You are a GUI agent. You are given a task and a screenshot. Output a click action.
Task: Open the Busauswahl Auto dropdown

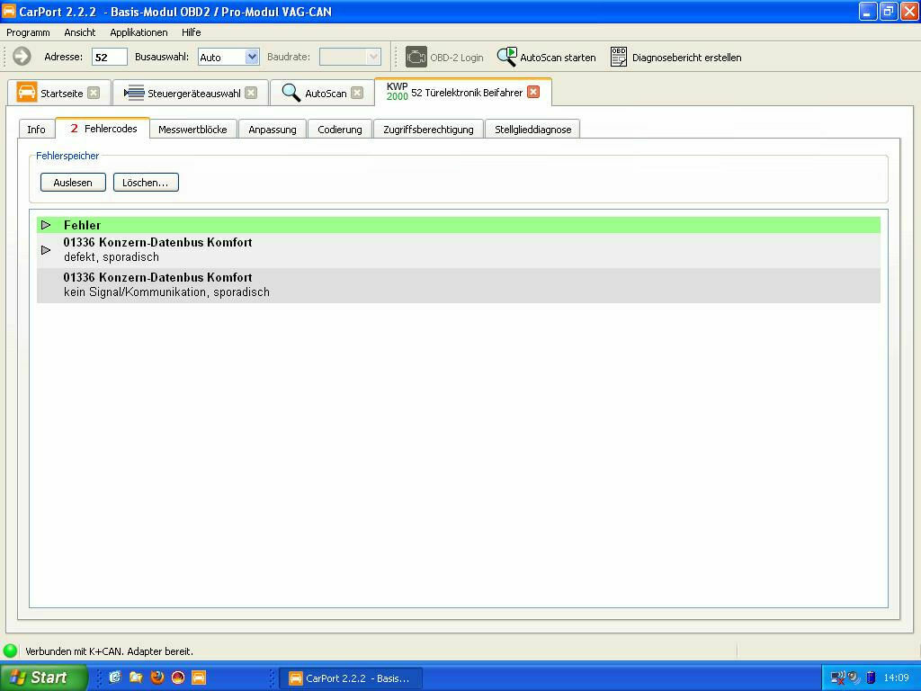(252, 57)
